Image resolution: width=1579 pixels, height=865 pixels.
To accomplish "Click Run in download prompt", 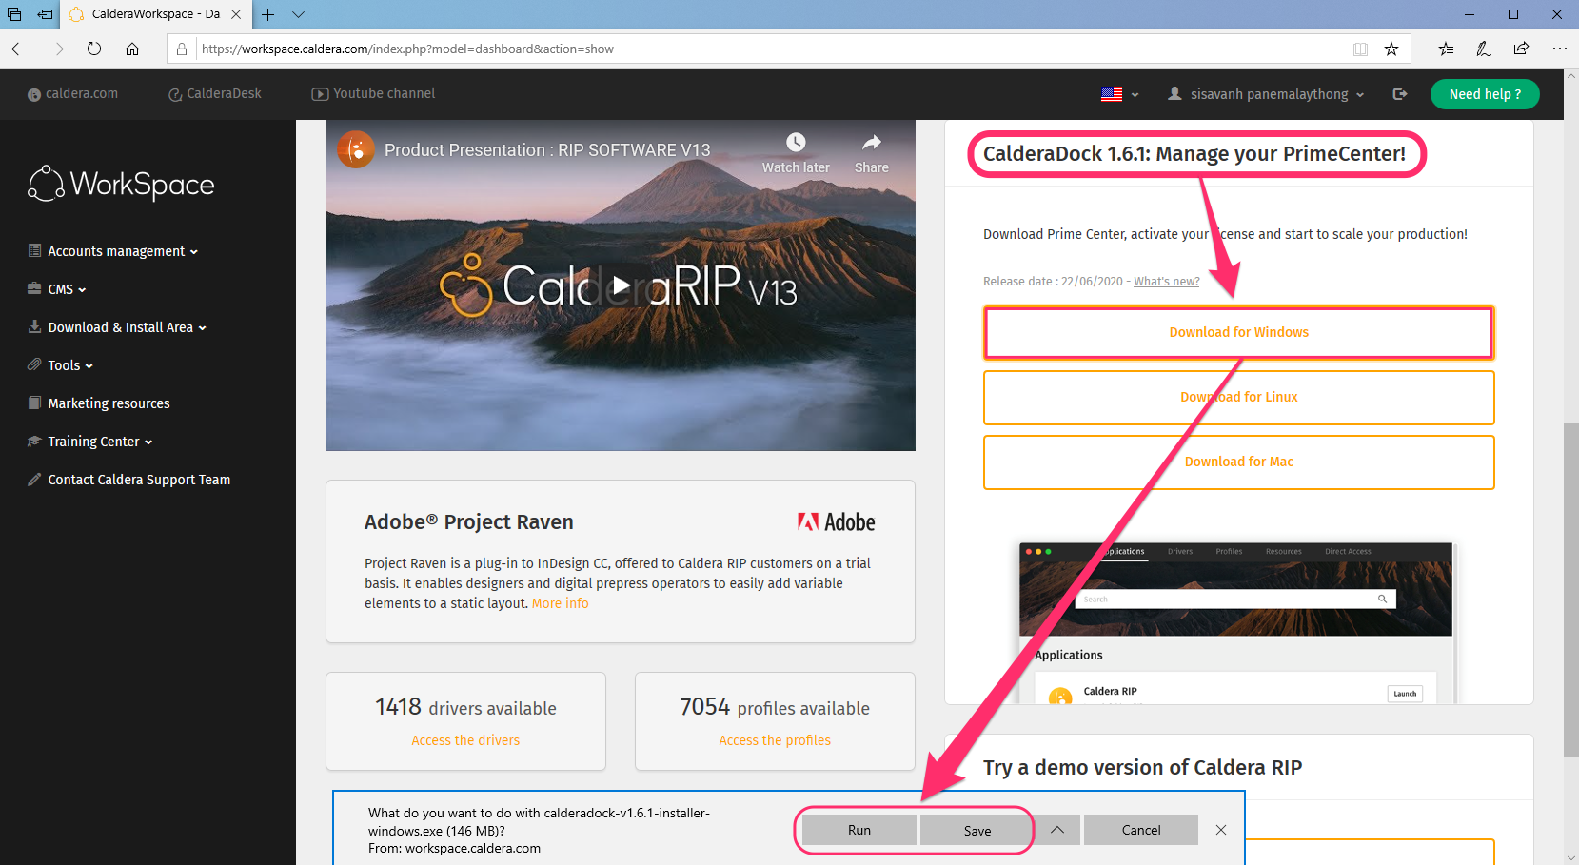I will point(859,830).
